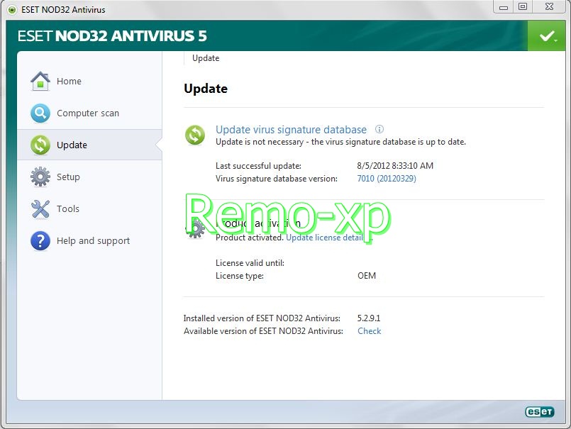
Task: Click 'Update is not necessary' status message
Action: click(x=341, y=142)
